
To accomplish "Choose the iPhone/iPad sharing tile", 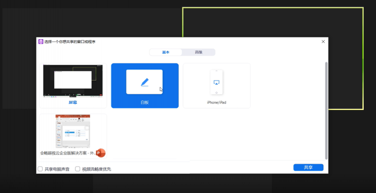I will click(x=217, y=86).
